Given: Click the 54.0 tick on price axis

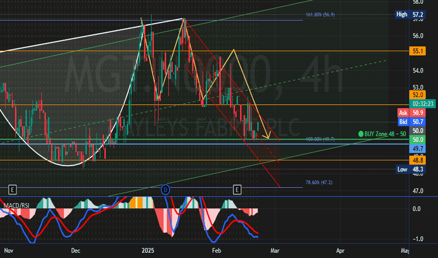Looking at the screenshot, I should coord(418,70).
